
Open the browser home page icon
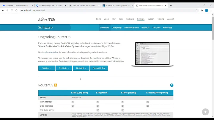click(x=16, y=10)
